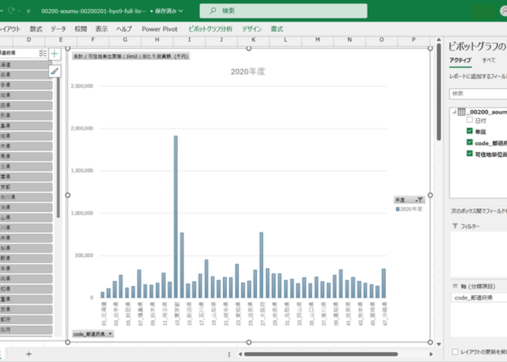The image size is (507, 362).
Task: Click the worksheet vertical scrollbar down arrow
Action: point(439,344)
